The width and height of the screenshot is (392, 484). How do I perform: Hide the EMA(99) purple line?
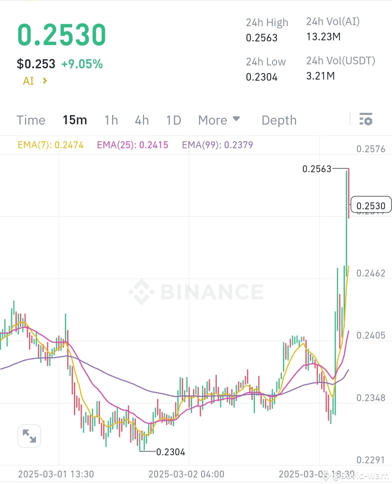[x=217, y=145]
